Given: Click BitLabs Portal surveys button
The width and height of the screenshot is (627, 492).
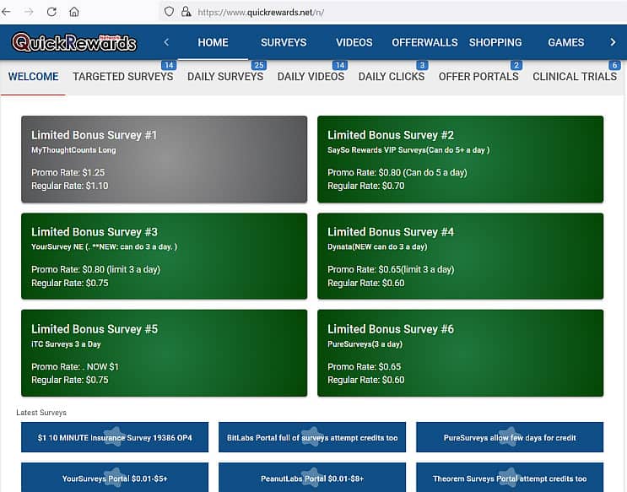Looking at the screenshot, I should click(x=312, y=437).
